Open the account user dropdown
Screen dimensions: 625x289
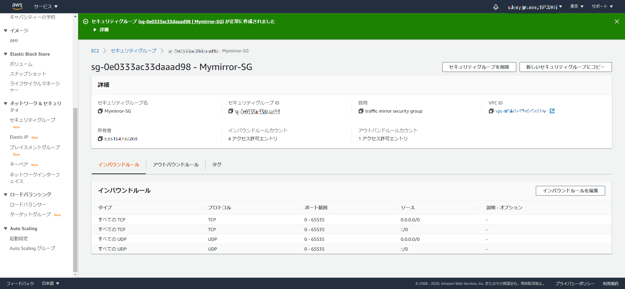tap(535, 7)
